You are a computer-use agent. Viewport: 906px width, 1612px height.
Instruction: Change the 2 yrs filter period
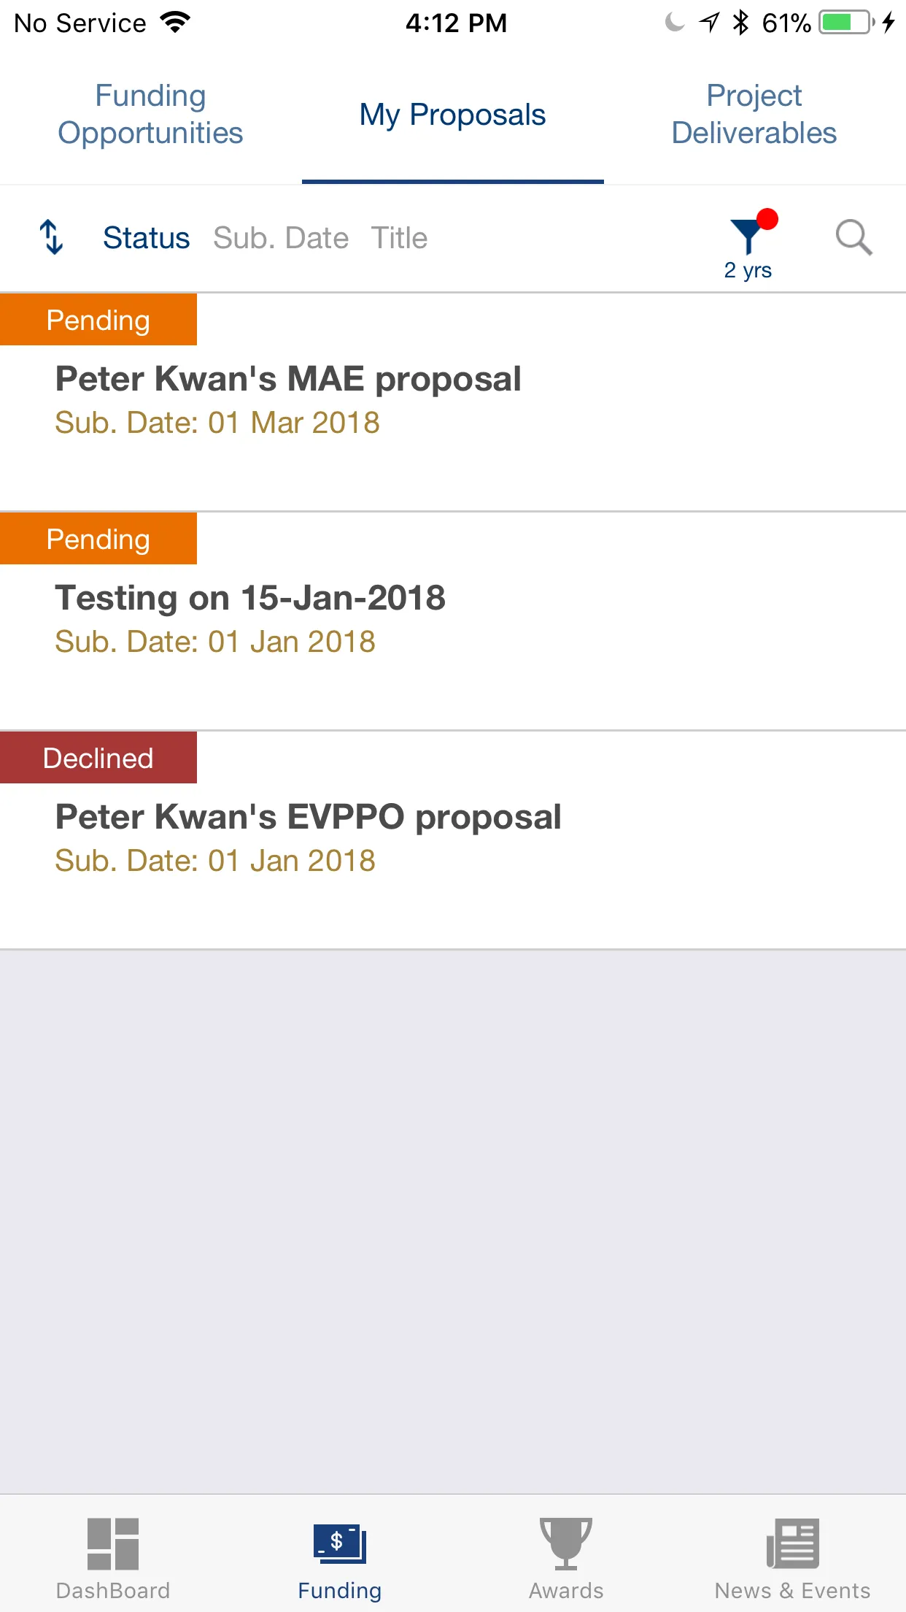tap(748, 270)
